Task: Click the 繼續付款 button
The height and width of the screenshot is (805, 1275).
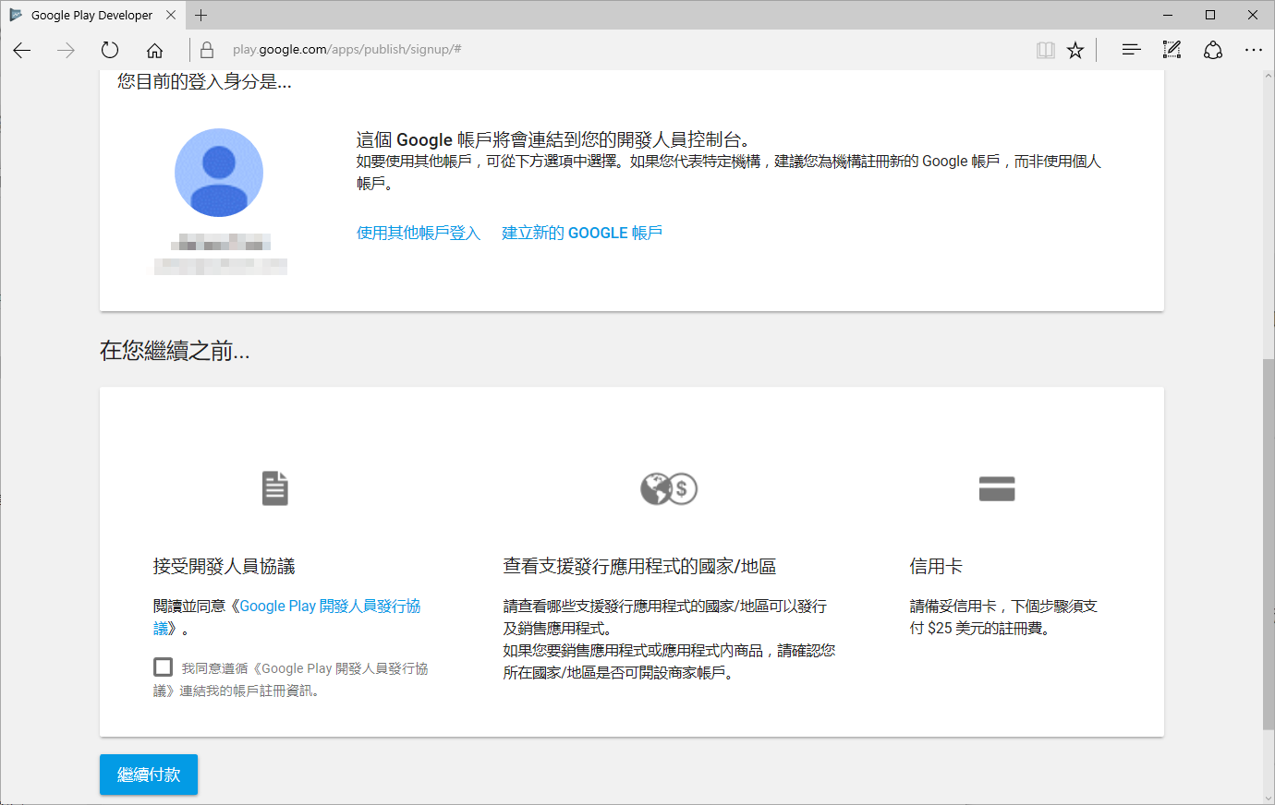Action: coord(149,775)
